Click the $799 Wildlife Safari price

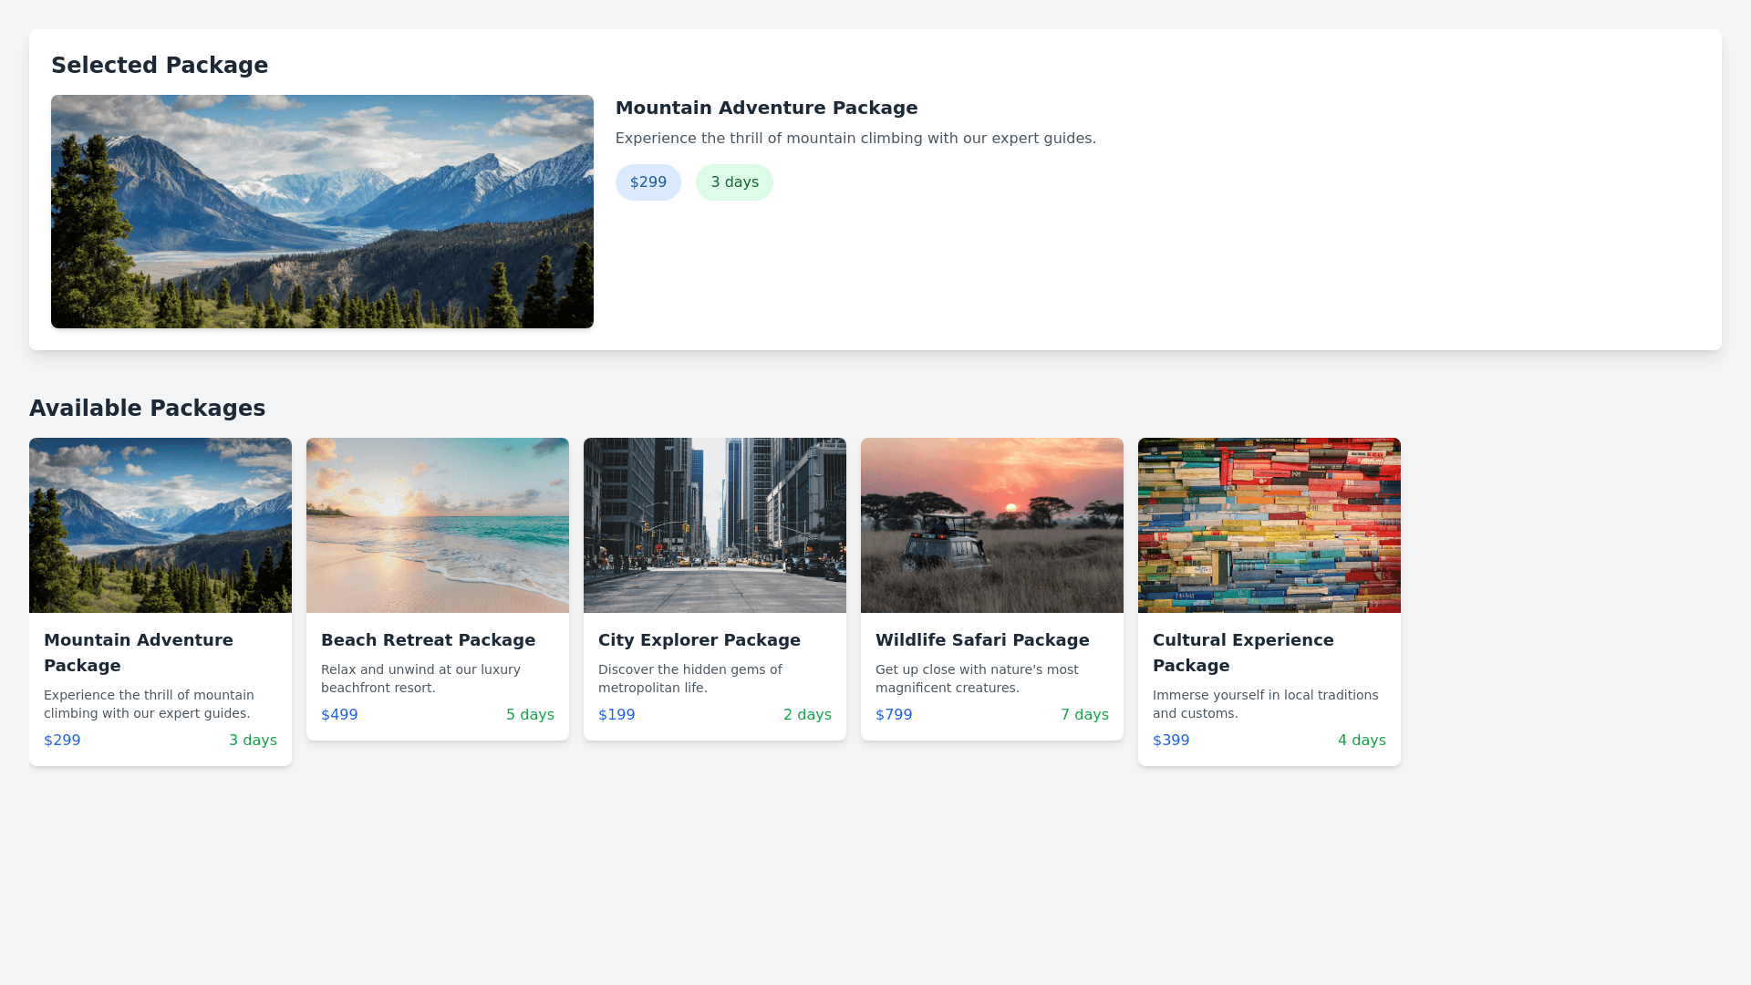click(894, 715)
